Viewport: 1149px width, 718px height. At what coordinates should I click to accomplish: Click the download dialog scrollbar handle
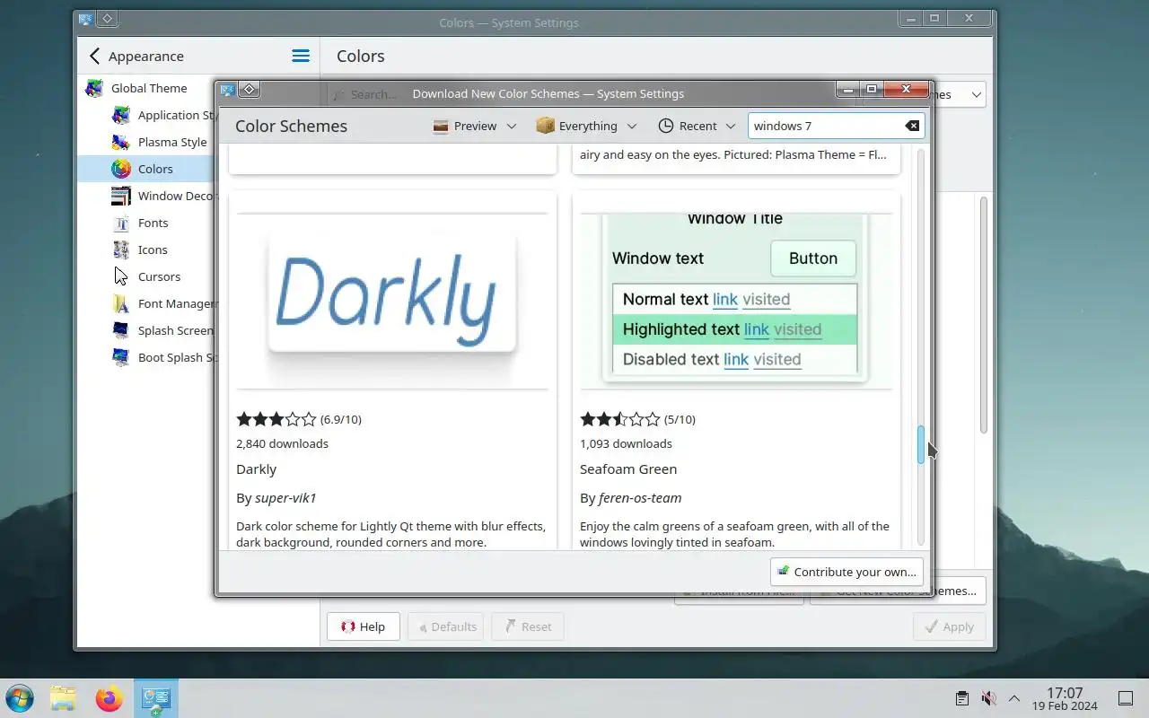coord(920,445)
